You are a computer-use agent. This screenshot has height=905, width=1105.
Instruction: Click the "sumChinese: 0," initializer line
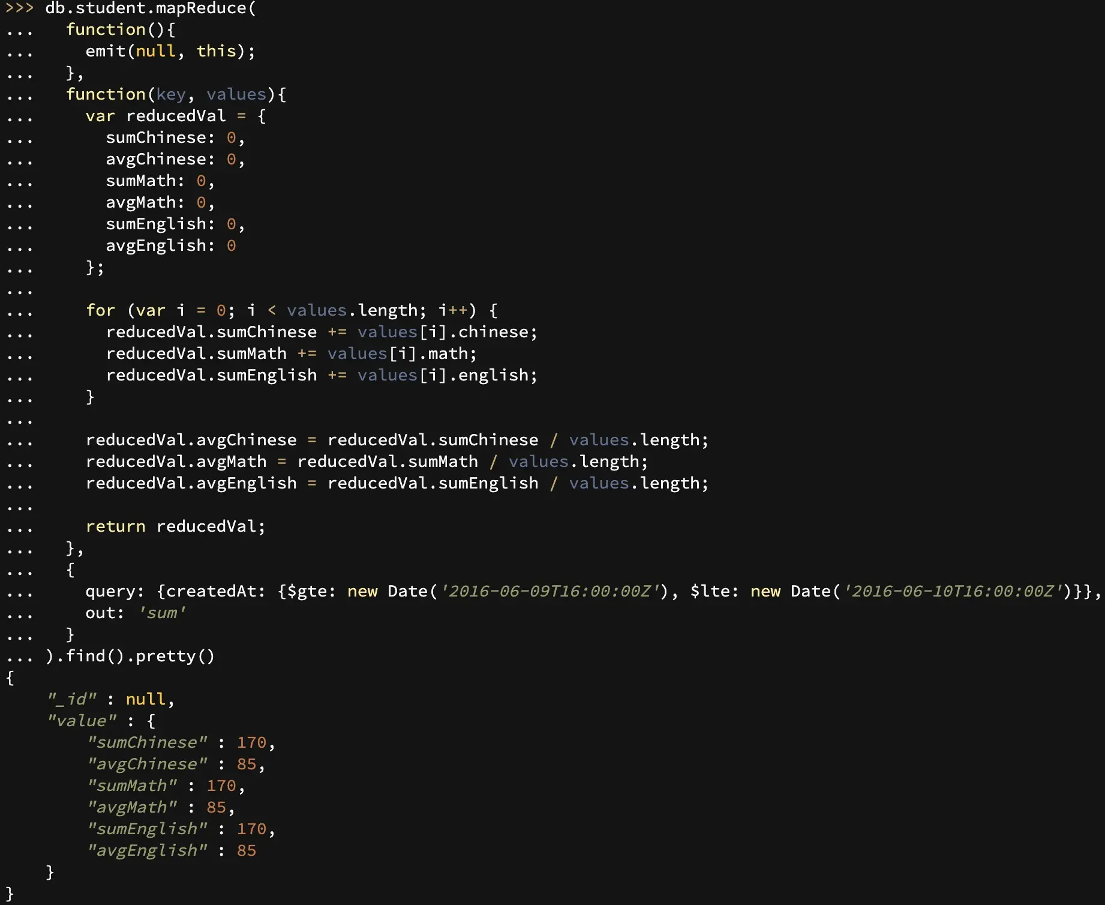pyautogui.click(x=175, y=137)
